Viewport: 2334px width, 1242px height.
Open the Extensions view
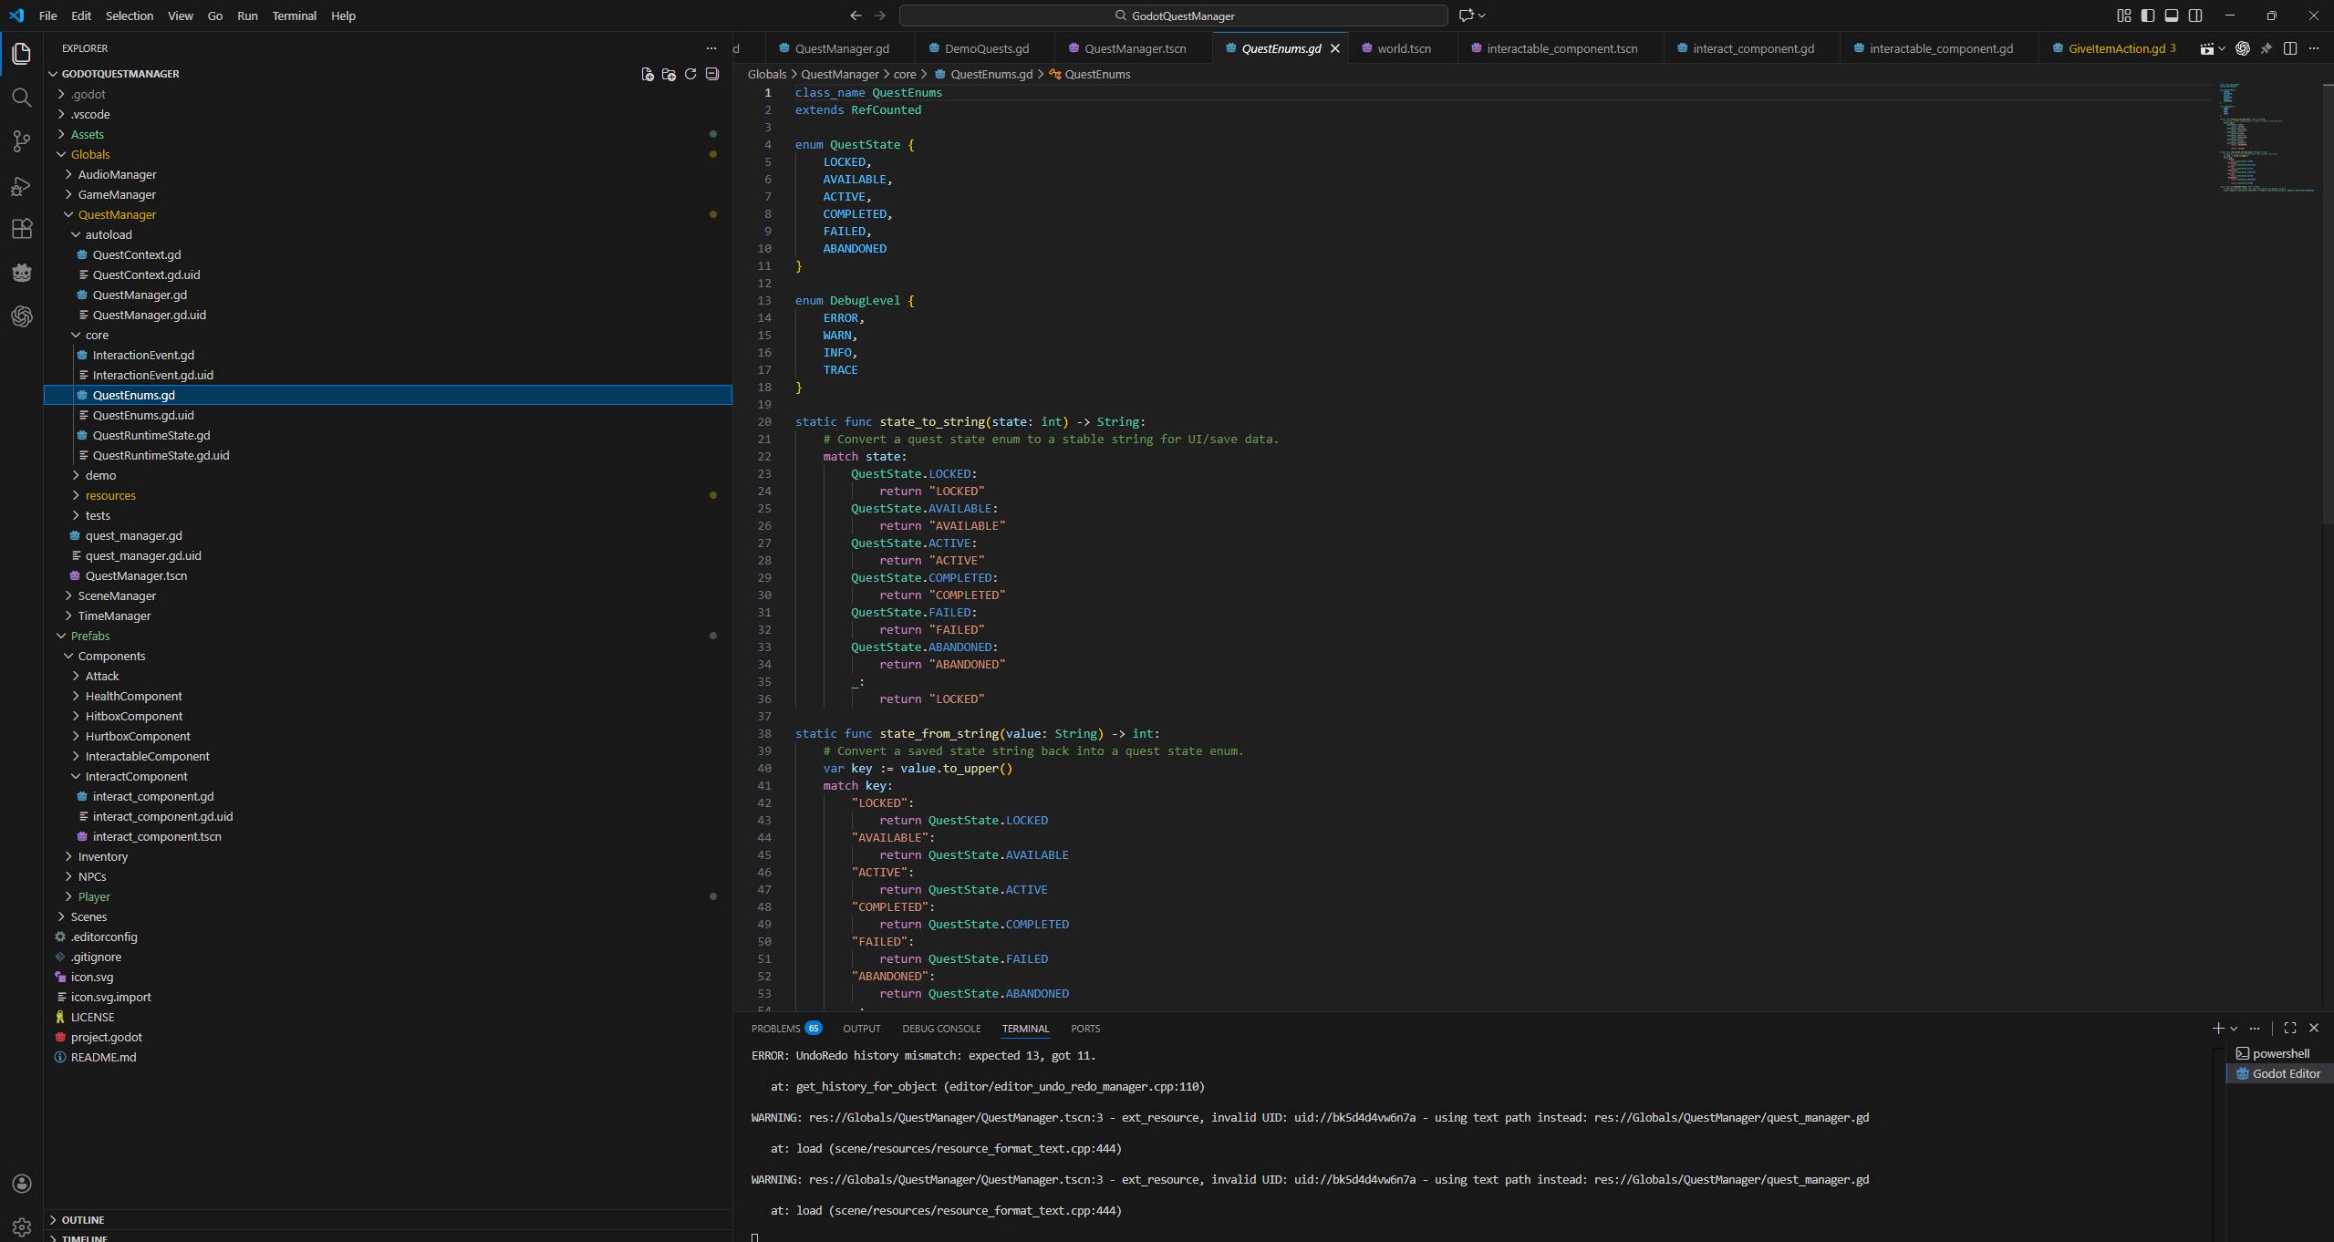(x=22, y=229)
